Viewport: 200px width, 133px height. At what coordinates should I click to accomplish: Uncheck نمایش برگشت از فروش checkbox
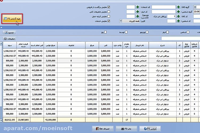pyautogui.click(x=109, y=7)
